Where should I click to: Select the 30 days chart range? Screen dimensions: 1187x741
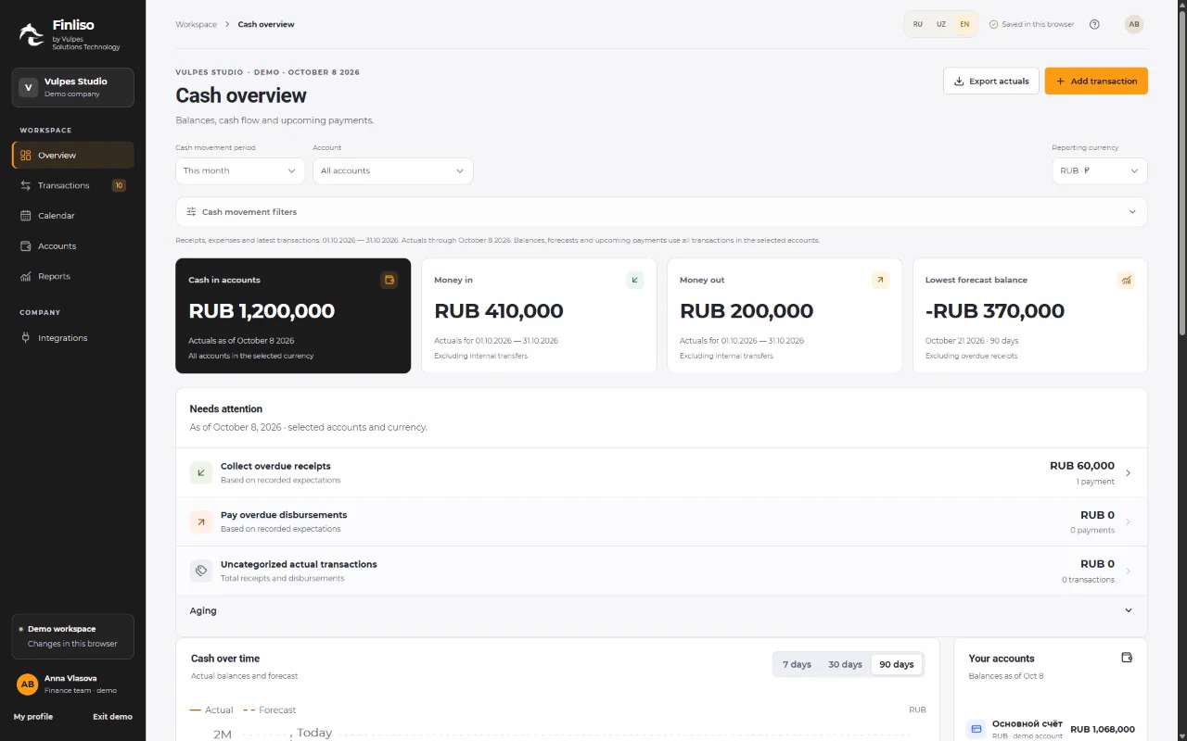pyautogui.click(x=845, y=664)
